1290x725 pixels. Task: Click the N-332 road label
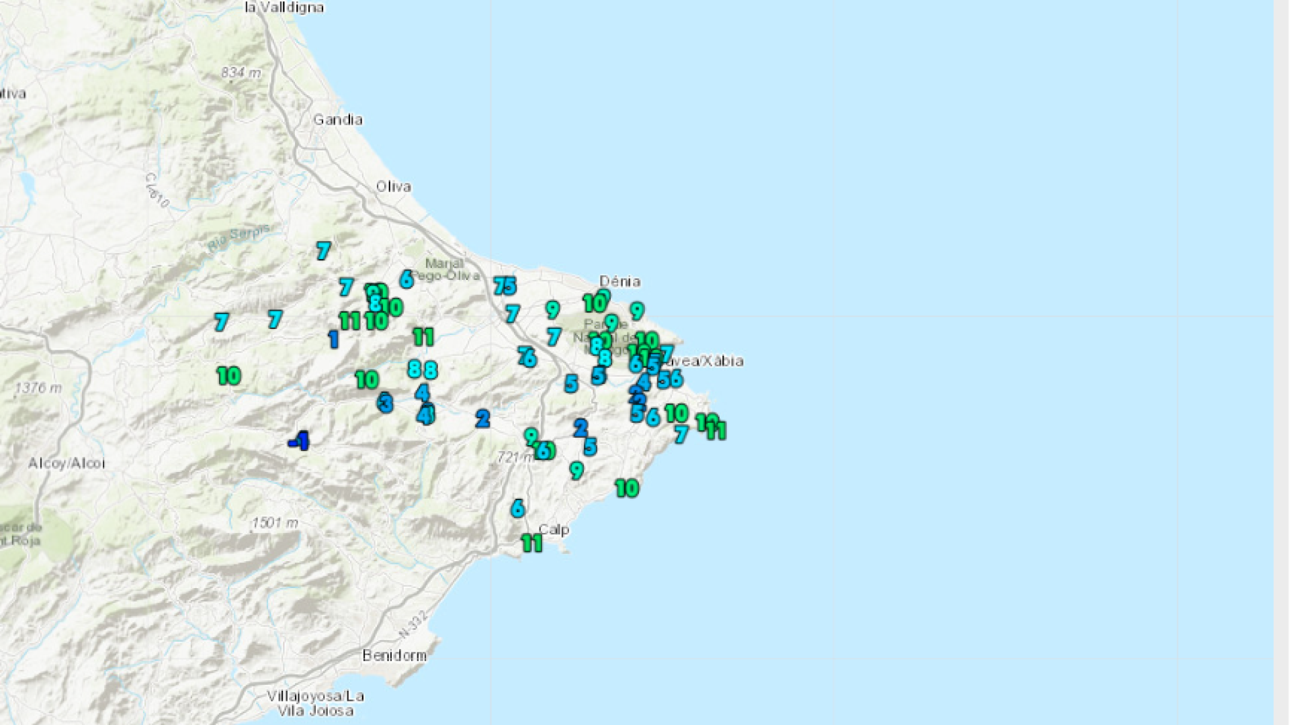point(413,624)
